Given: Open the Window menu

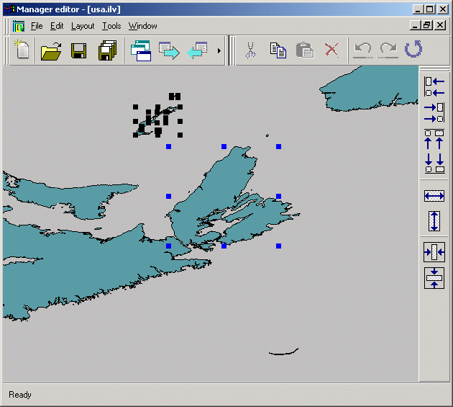Looking at the screenshot, I should (142, 26).
